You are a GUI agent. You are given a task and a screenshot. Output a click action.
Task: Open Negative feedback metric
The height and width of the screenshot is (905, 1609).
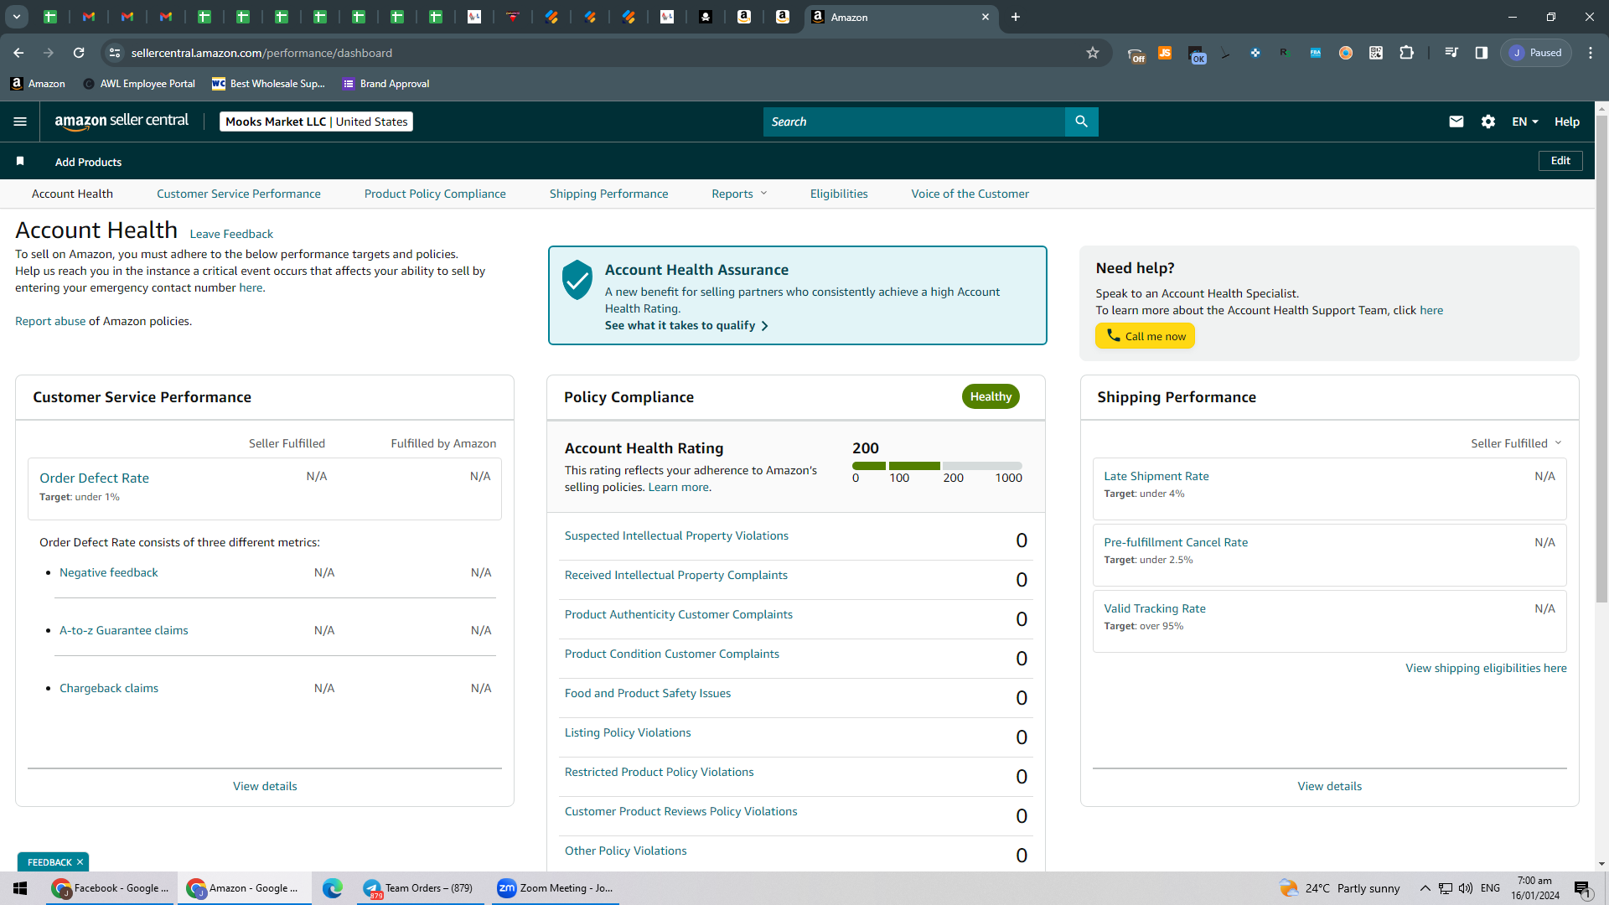click(x=109, y=572)
